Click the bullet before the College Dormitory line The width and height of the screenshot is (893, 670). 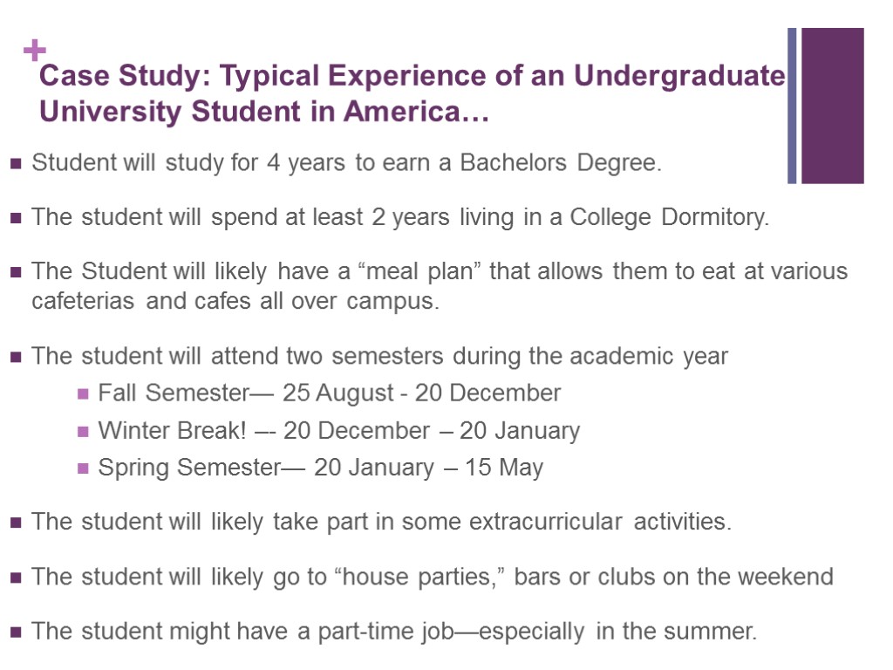tap(16, 218)
